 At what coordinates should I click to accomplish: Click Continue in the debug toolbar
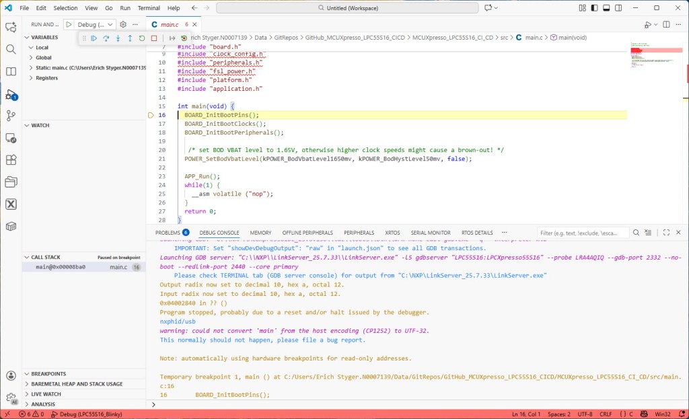point(94,38)
